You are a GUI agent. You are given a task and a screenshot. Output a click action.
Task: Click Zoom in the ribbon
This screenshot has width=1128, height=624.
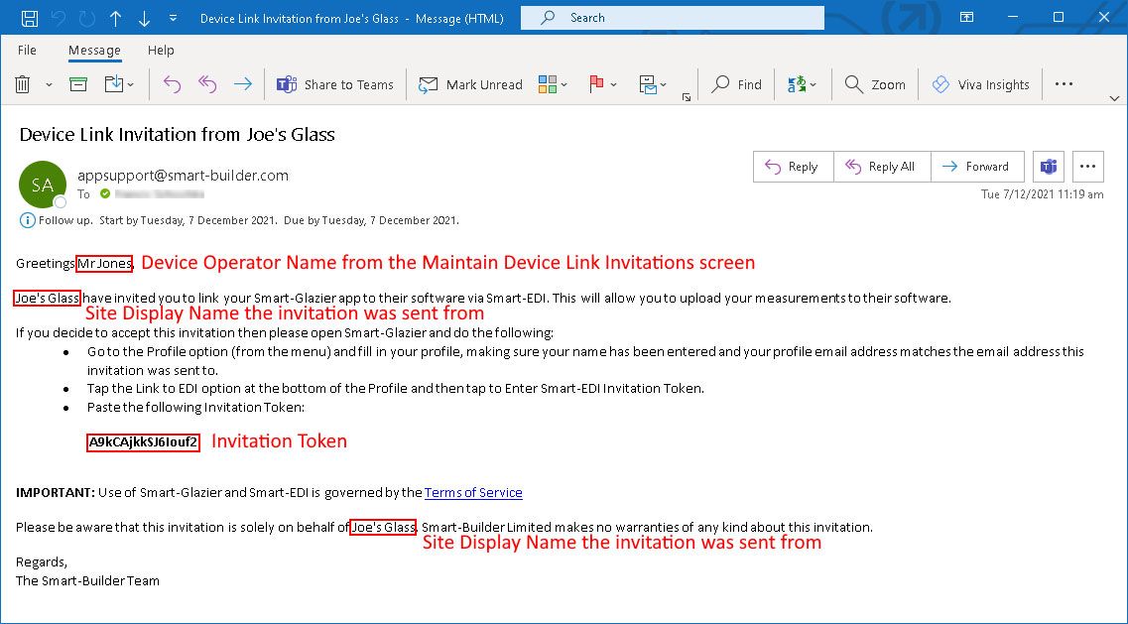tap(875, 84)
